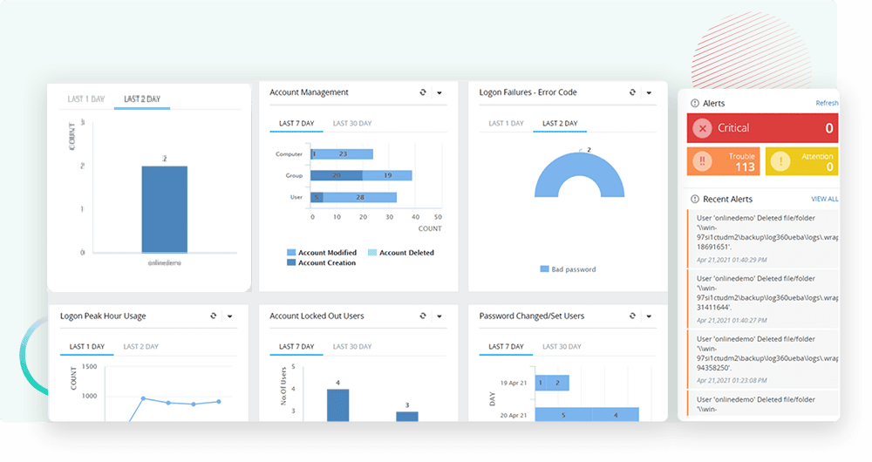Open VIEW ALL recent alerts link
Image resolution: width=872 pixels, height=462 pixels.
point(825,199)
